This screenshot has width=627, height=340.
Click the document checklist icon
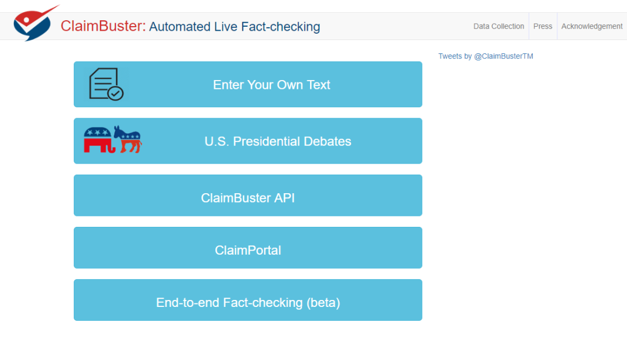[x=105, y=83]
